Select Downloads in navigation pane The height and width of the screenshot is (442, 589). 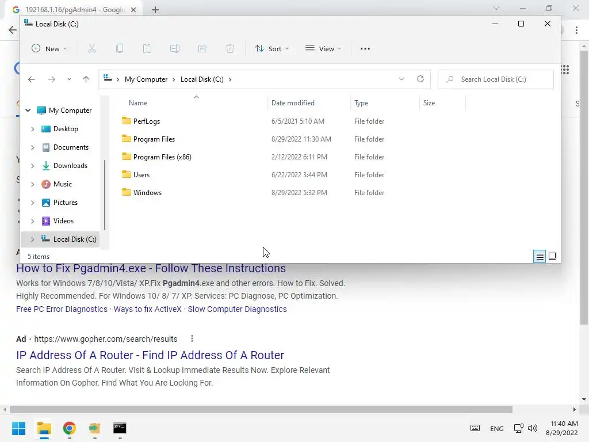coord(70,166)
